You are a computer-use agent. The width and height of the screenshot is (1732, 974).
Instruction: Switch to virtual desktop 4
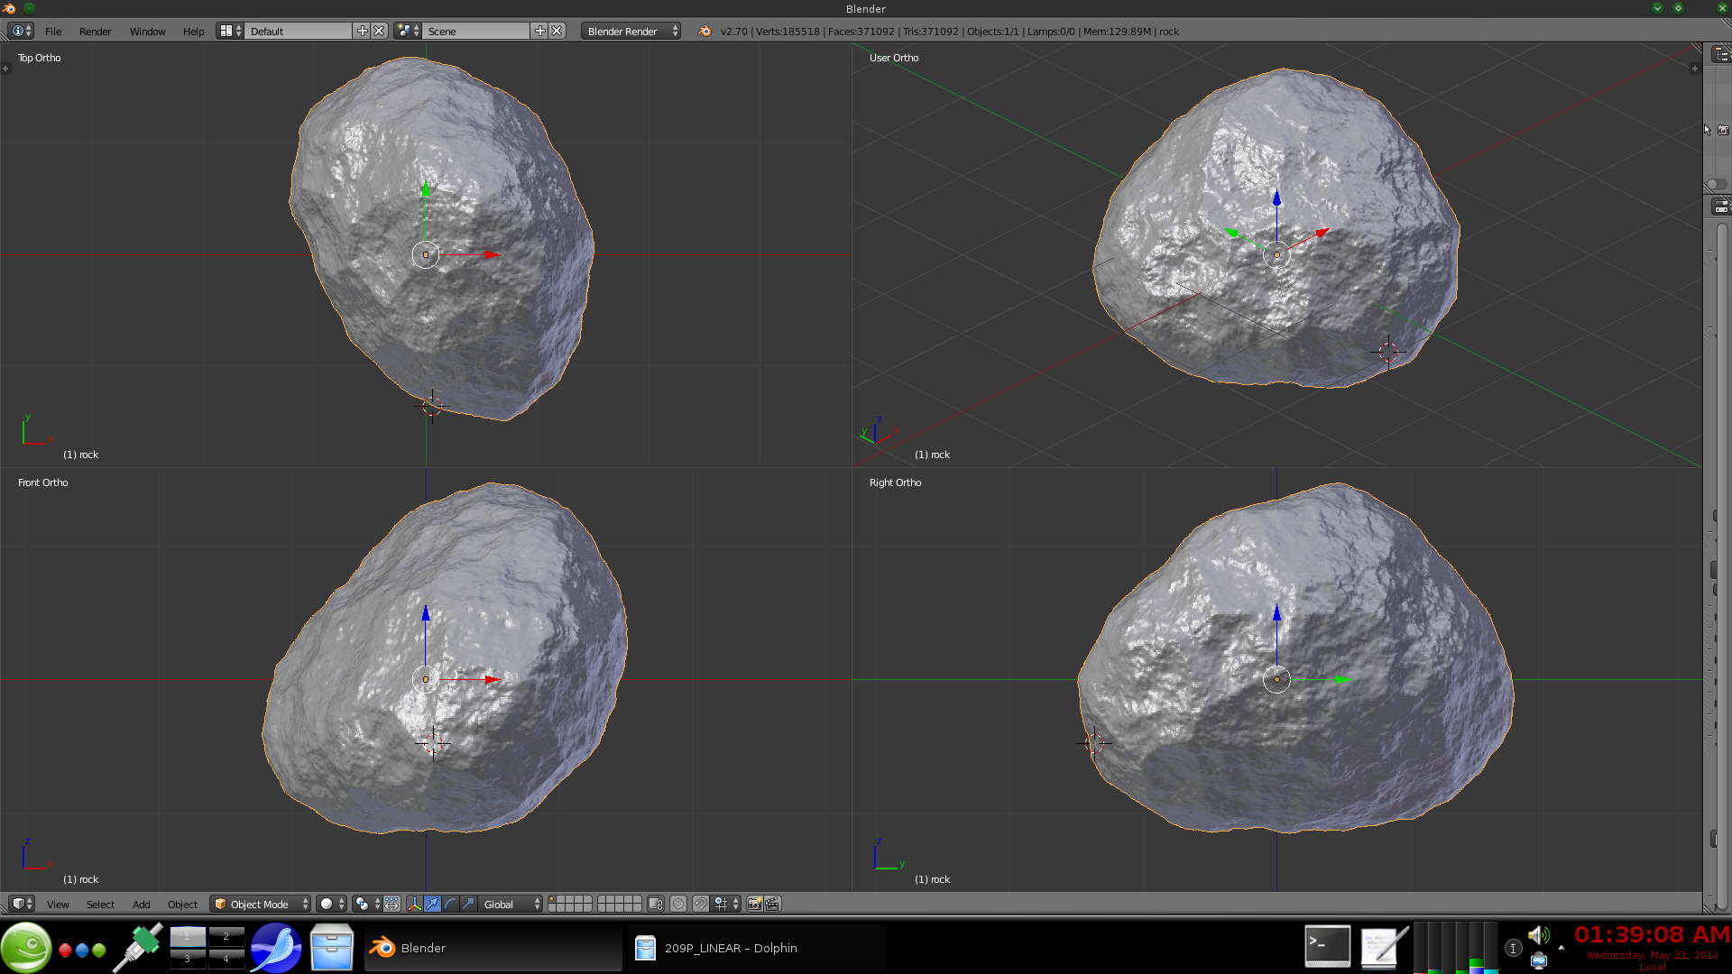click(226, 959)
